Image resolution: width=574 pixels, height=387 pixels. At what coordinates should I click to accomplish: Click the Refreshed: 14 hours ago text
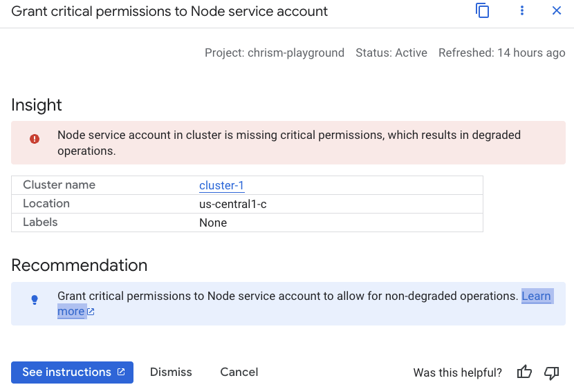tap(501, 53)
